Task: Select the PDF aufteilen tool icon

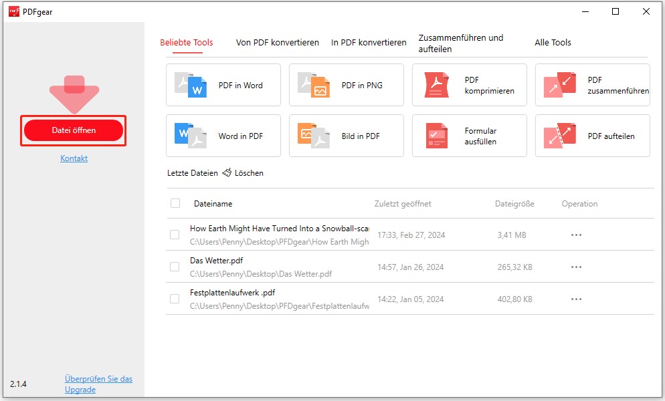Action: click(558, 136)
